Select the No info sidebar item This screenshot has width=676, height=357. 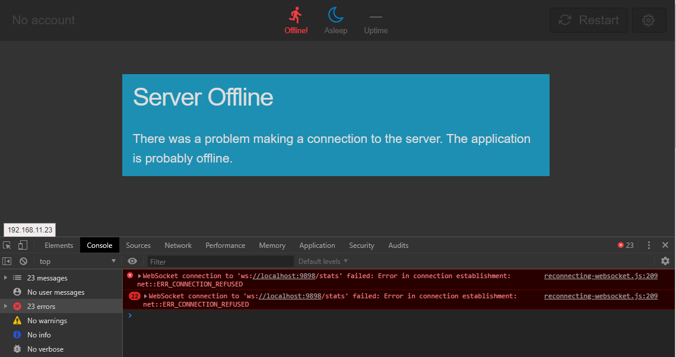click(61, 335)
